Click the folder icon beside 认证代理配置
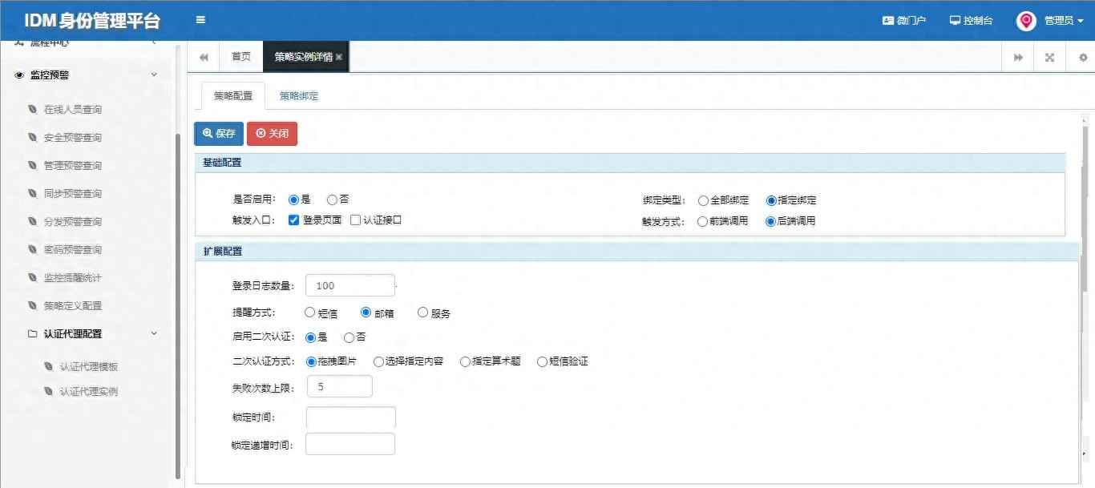Image resolution: width=1095 pixels, height=488 pixels. pos(32,333)
